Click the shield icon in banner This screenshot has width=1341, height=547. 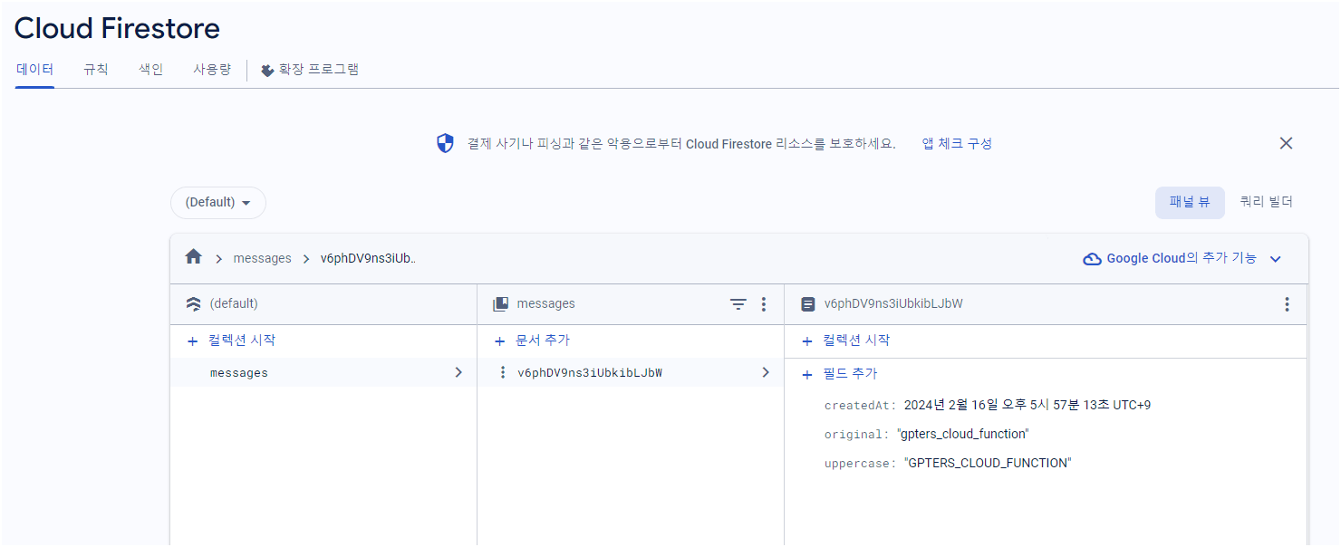[x=445, y=143]
